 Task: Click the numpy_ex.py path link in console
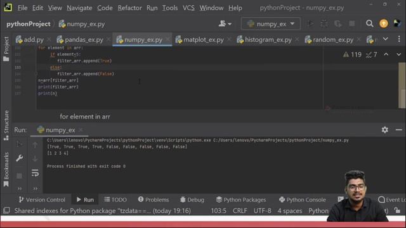[x=281, y=140]
